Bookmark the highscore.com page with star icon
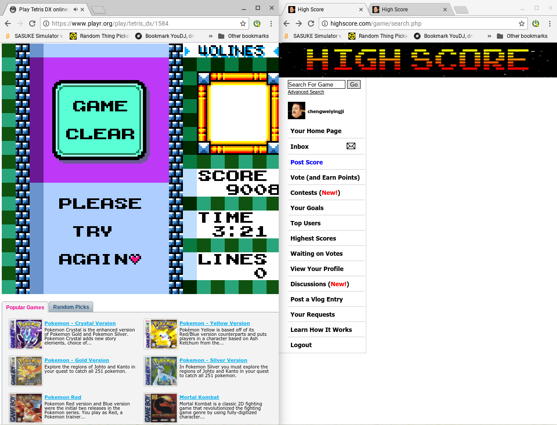The height and width of the screenshot is (425, 557). point(521,23)
